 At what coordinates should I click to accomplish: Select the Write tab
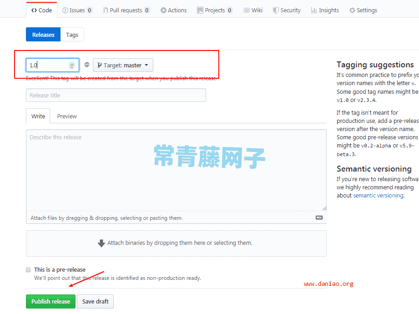pyautogui.click(x=38, y=116)
